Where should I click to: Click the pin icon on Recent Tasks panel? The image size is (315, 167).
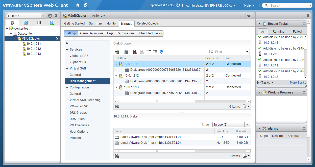click(x=308, y=15)
